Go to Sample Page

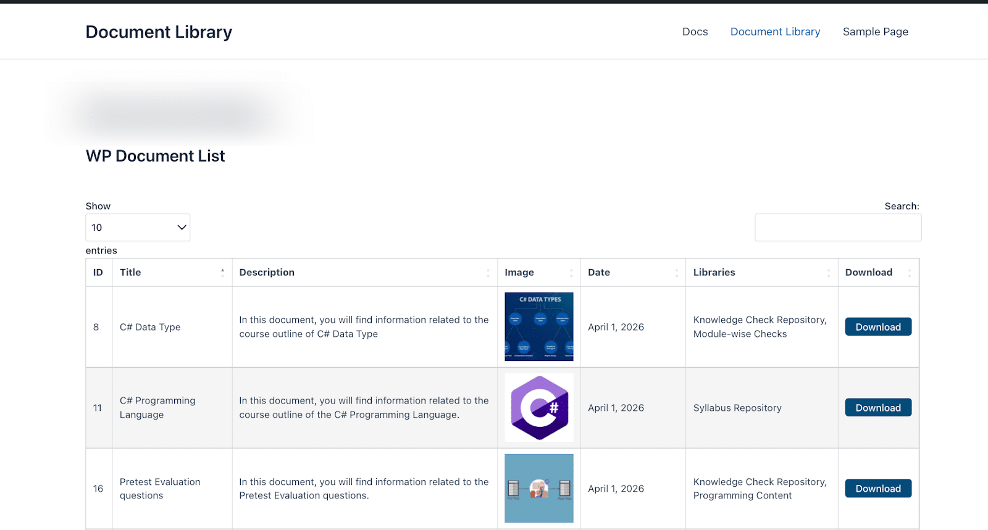tap(875, 31)
